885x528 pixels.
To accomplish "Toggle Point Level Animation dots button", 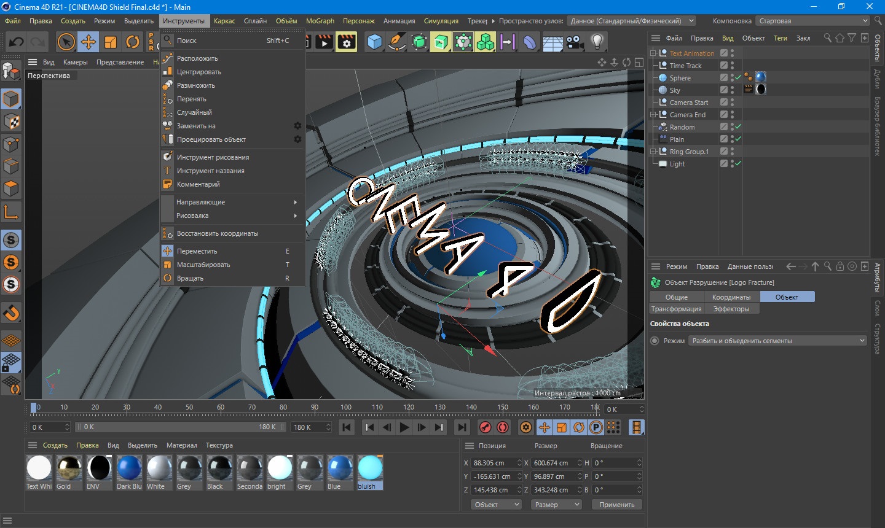I will tap(613, 427).
